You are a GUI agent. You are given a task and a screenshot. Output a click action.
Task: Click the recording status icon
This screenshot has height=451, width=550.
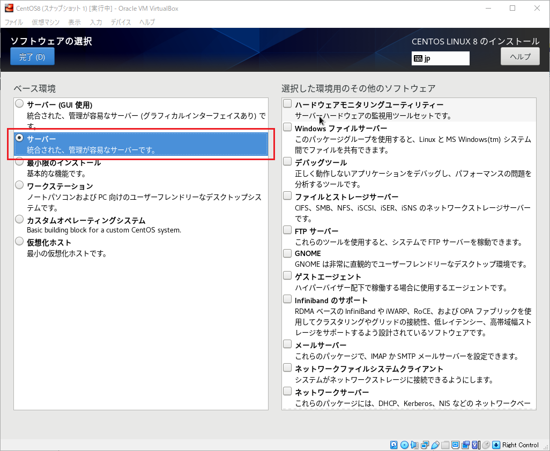(465, 445)
